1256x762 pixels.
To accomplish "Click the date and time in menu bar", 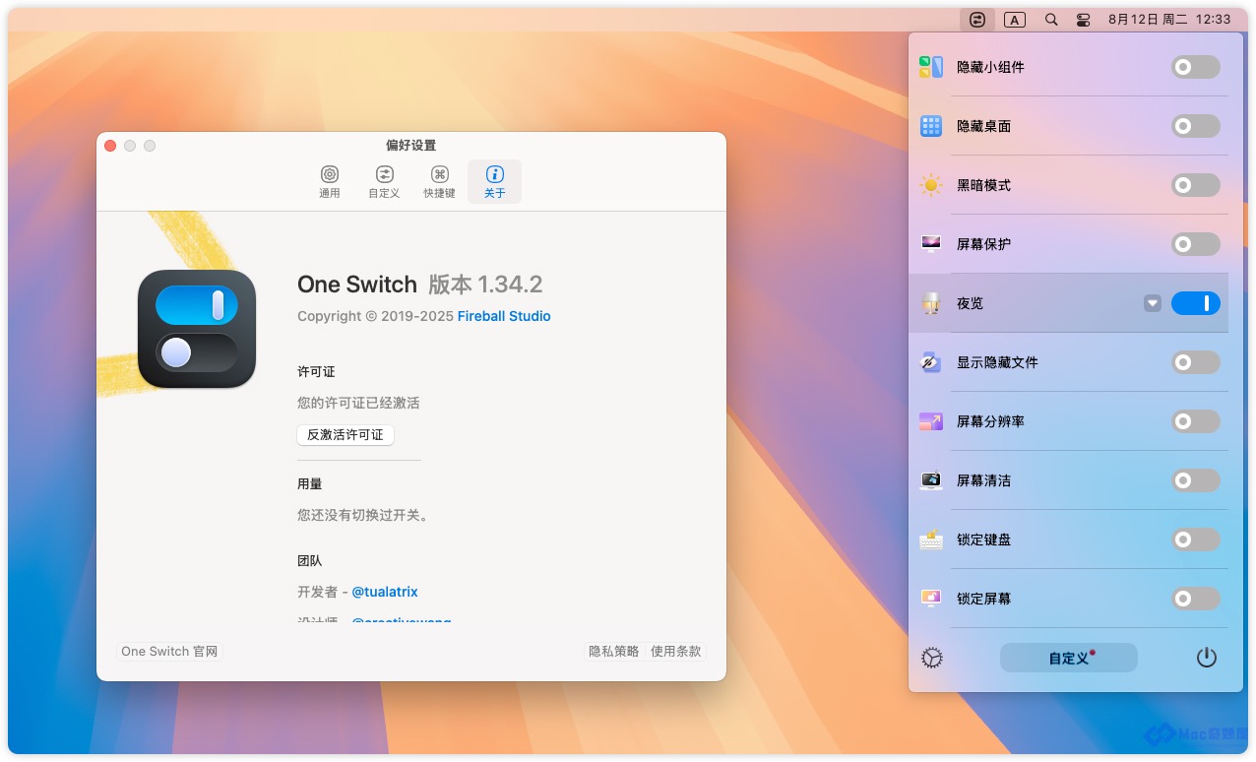I will point(1169,20).
